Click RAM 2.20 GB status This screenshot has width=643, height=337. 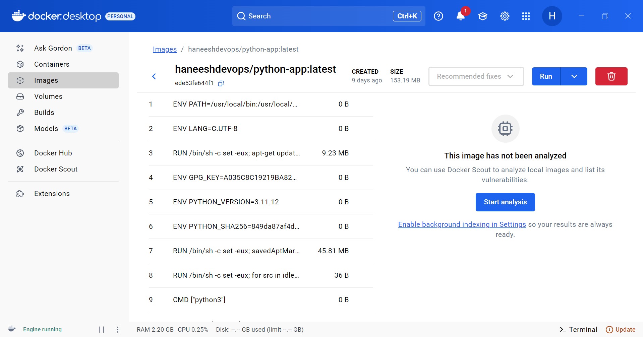click(155, 330)
